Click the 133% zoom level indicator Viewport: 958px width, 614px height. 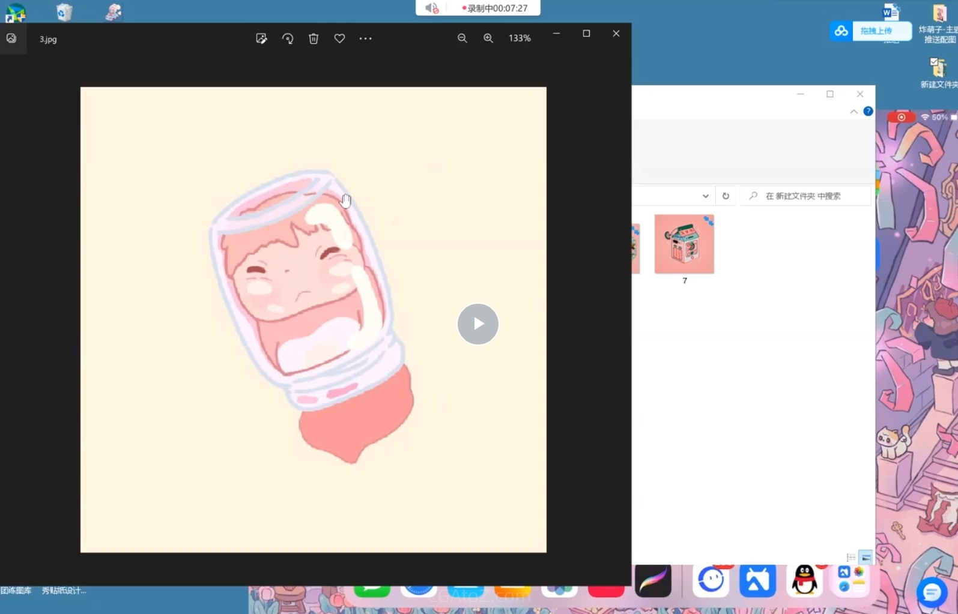pyautogui.click(x=520, y=38)
